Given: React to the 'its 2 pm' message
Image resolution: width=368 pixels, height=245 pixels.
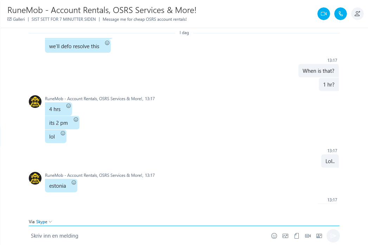Looking at the screenshot, I should 76,120.
